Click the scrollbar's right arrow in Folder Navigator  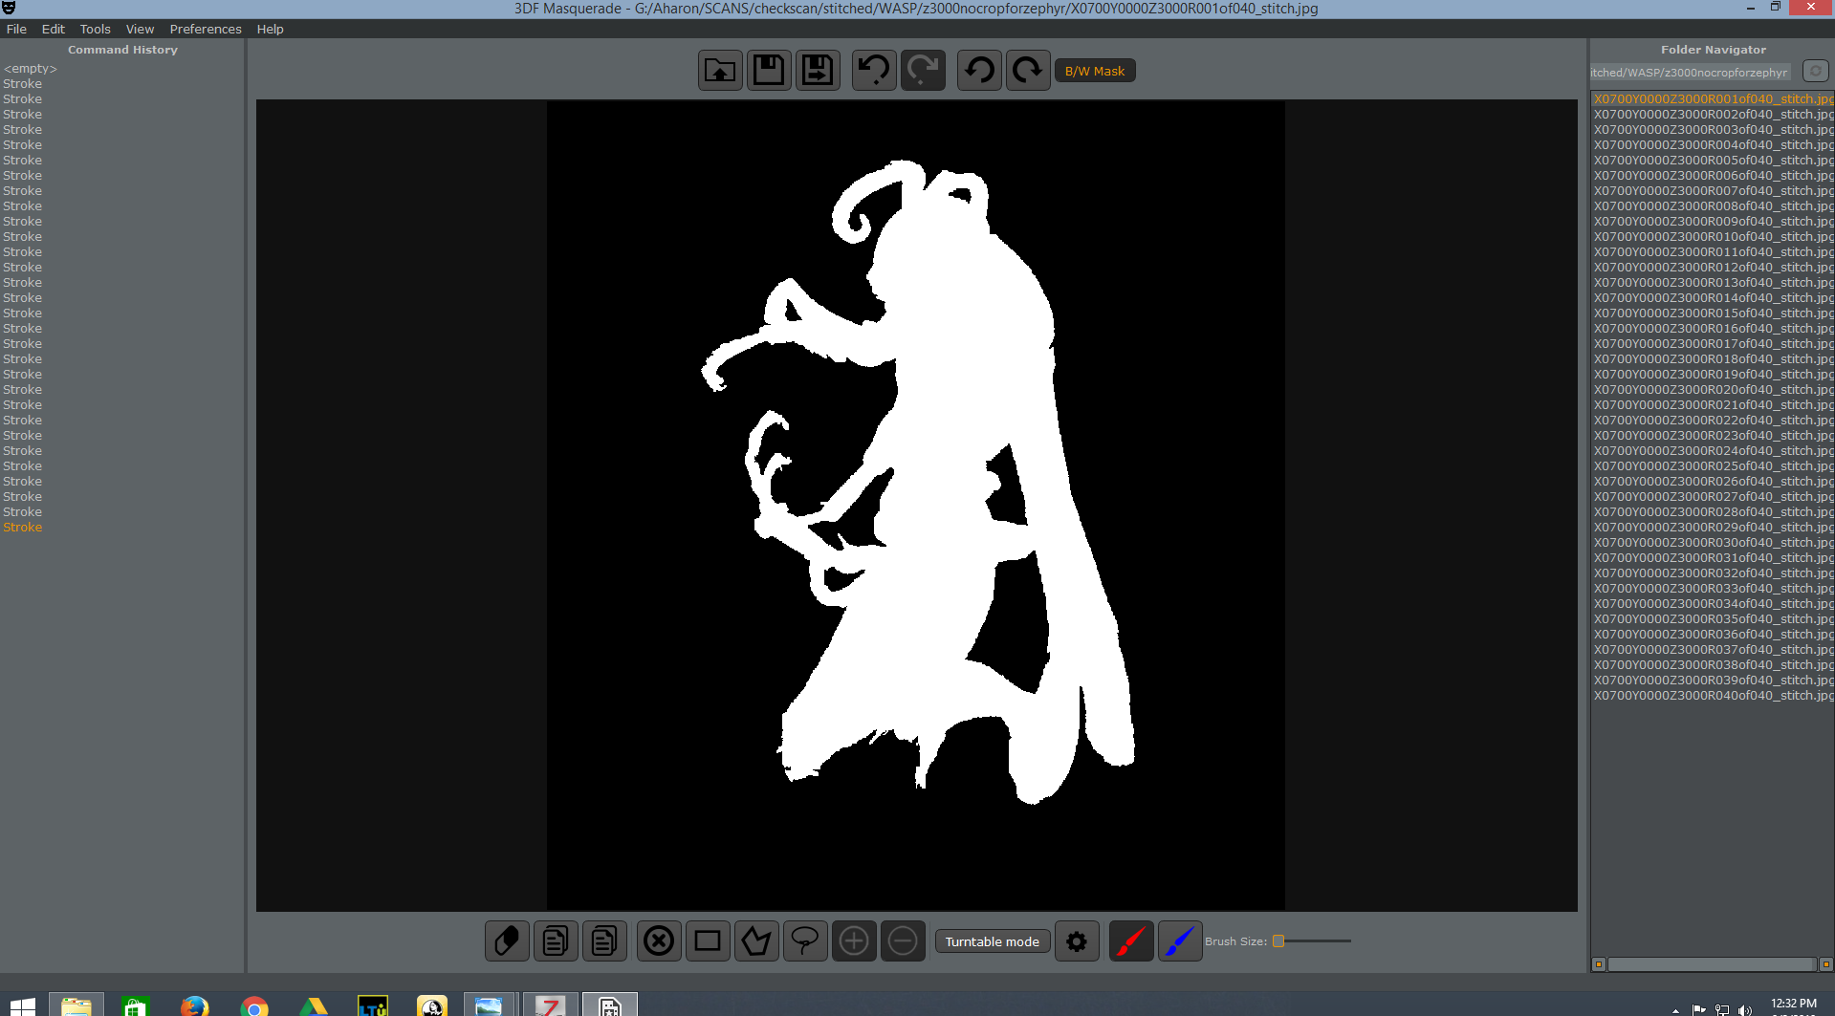[1825, 964]
